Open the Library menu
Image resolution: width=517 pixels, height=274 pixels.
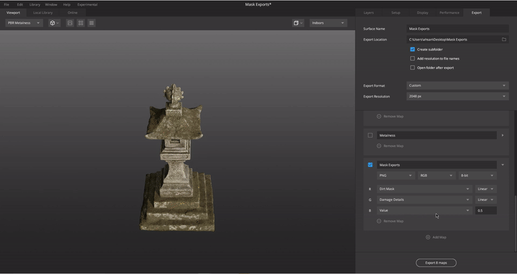pos(34,5)
